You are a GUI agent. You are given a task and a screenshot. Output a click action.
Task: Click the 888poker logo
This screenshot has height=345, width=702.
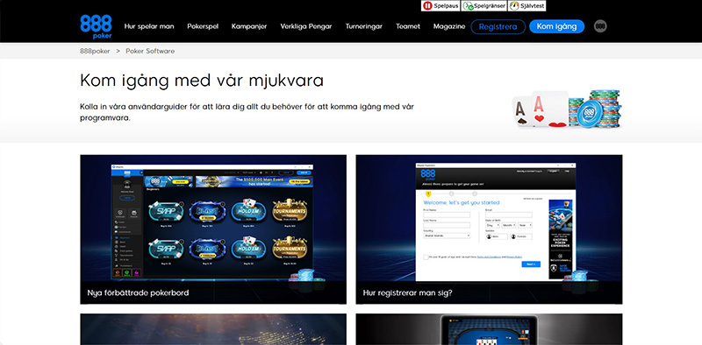[x=96, y=26]
